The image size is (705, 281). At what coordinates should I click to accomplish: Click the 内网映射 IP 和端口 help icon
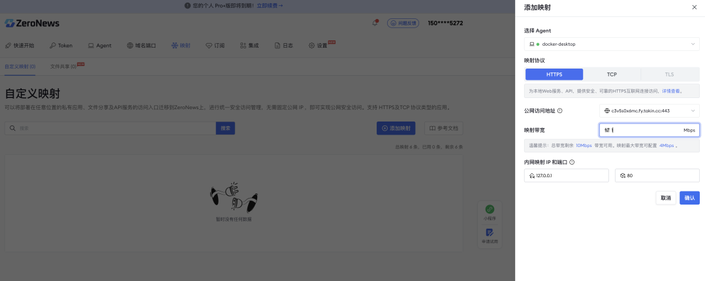click(572, 162)
